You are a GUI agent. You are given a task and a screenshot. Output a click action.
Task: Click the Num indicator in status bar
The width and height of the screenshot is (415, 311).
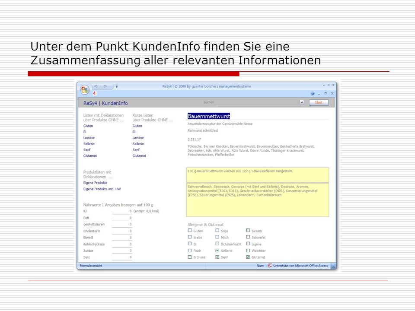(x=260, y=266)
